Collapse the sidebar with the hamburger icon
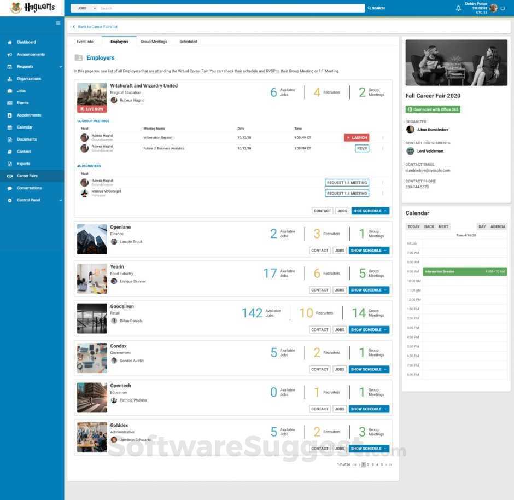 [58, 22]
